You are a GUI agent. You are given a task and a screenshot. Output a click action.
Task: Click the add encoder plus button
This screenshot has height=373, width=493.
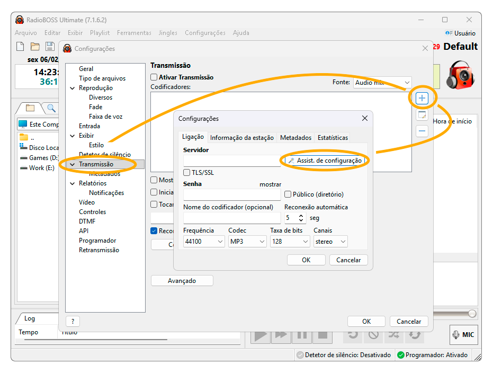pyautogui.click(x=422, y=98)
